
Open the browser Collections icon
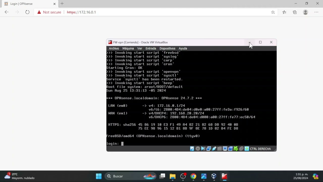(x=295, y=12)
